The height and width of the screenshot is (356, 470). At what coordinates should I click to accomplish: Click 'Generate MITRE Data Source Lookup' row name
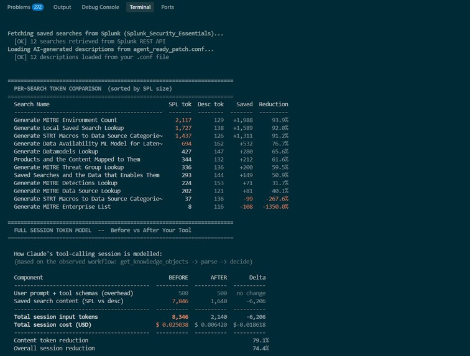pyautogui.click(x=67, y=191)
